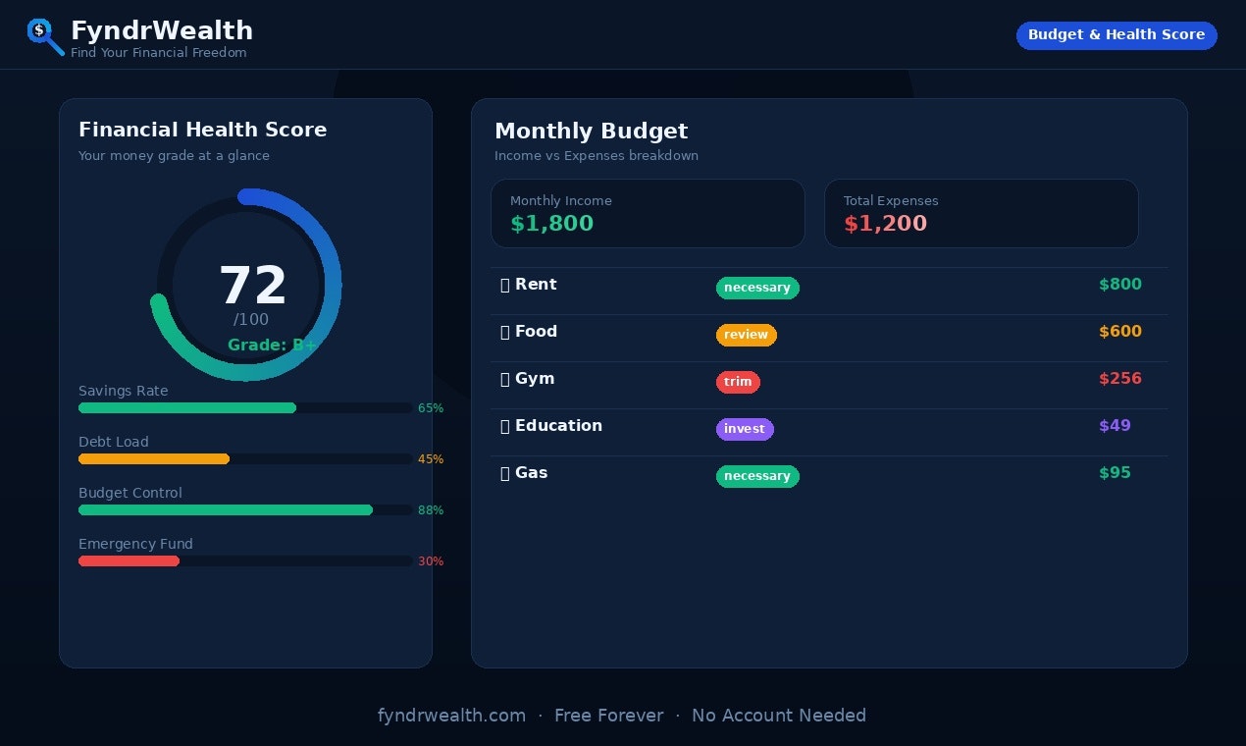Click the 'No Account Needed' footer text
1246x746 pixels.
tap(779, 716)
